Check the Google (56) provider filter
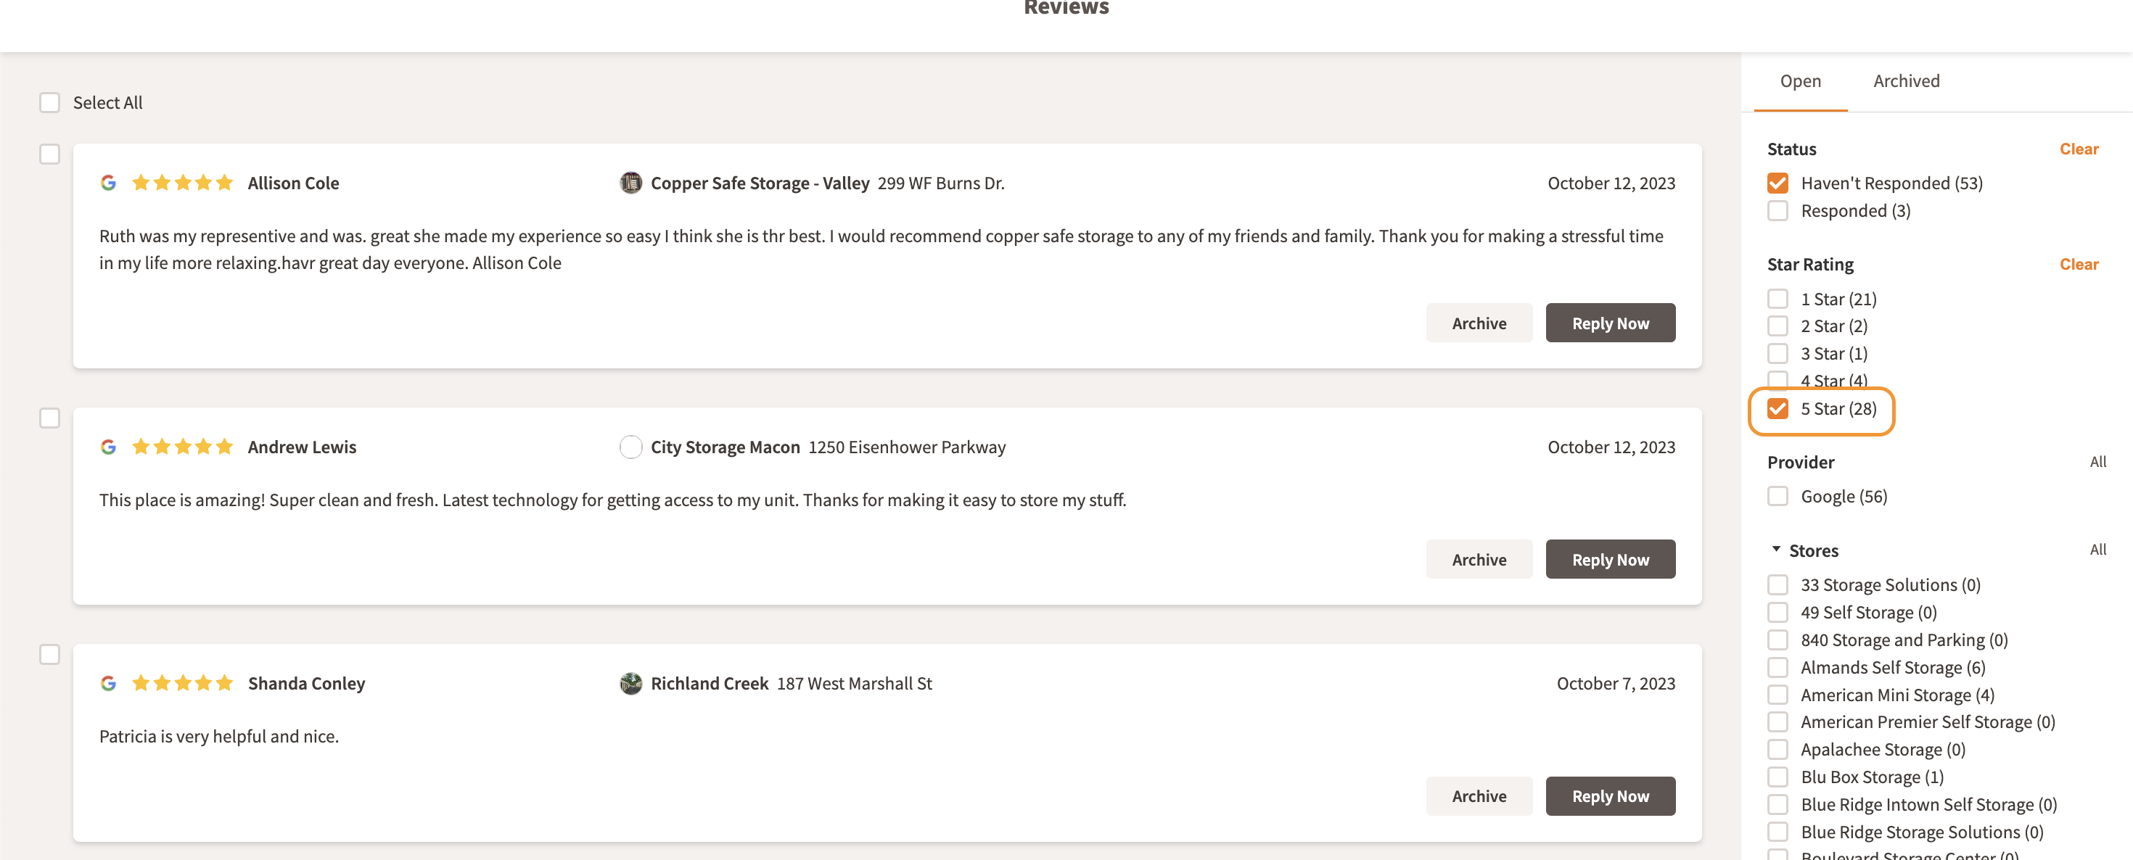The width and height of the screenshot is (2133, 860). coord(1777,496)
